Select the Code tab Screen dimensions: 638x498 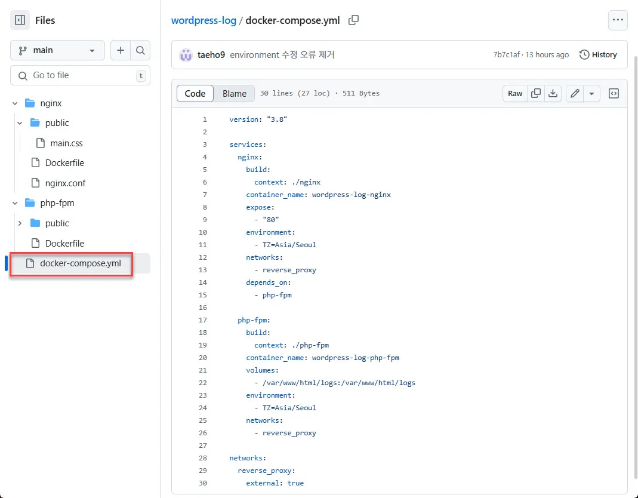[x=195, y=93]
